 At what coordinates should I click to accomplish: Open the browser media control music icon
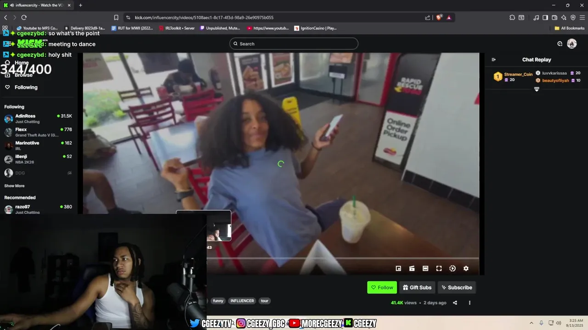(x=536, y=17)
